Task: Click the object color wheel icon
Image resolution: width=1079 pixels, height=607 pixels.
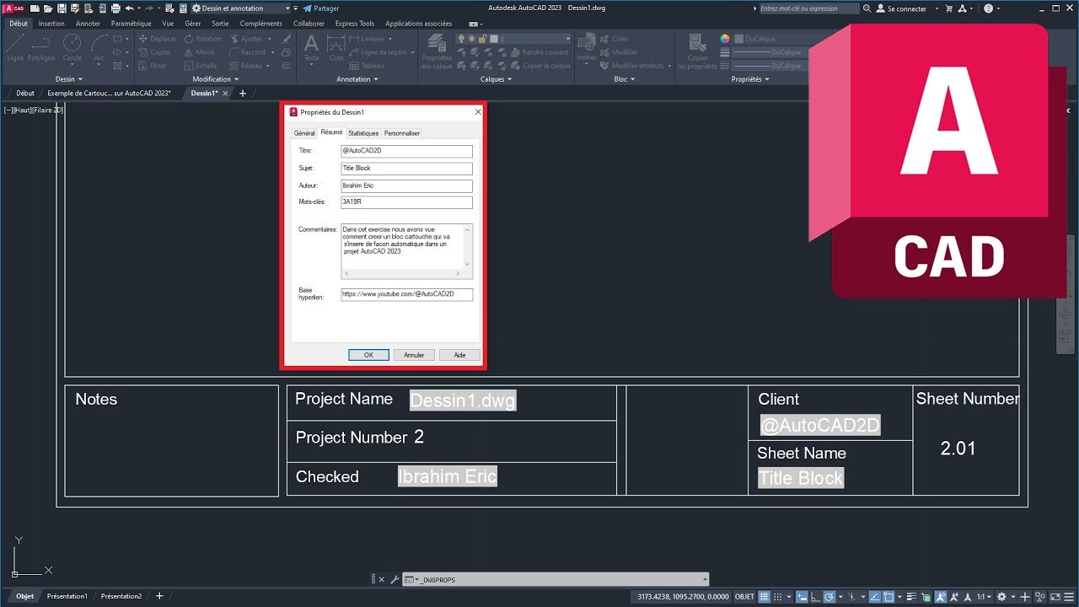Action: point(724,39)
